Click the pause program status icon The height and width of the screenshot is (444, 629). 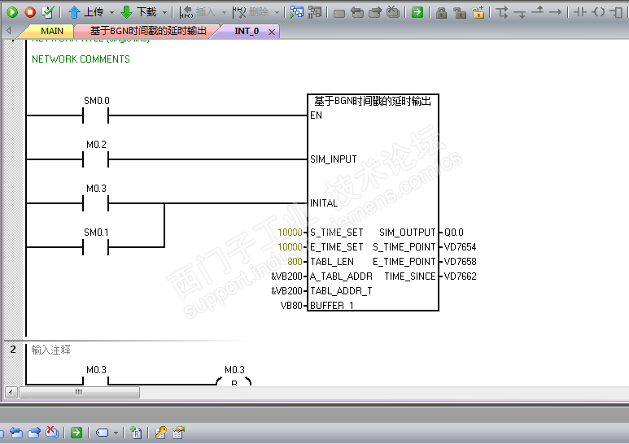315,12
